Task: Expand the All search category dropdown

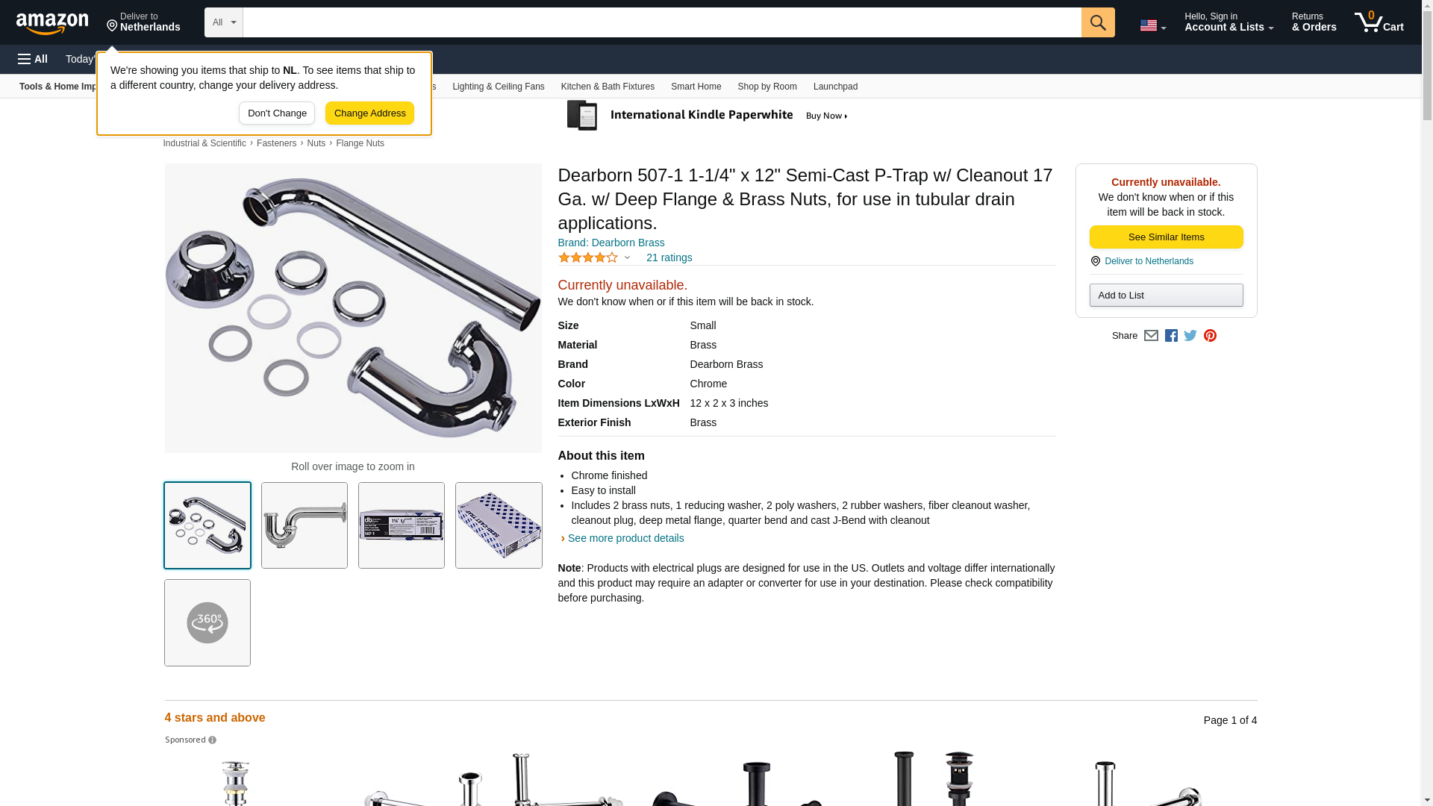Action: click(223, 22)
